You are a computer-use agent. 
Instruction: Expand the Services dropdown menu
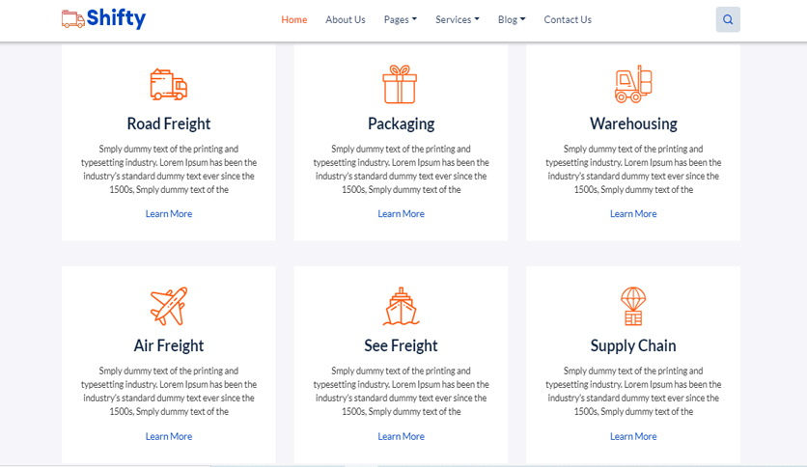click(x=457, y=19)
